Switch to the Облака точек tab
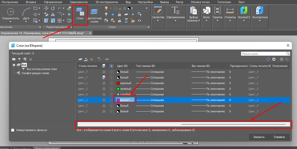 coord(200,2)
